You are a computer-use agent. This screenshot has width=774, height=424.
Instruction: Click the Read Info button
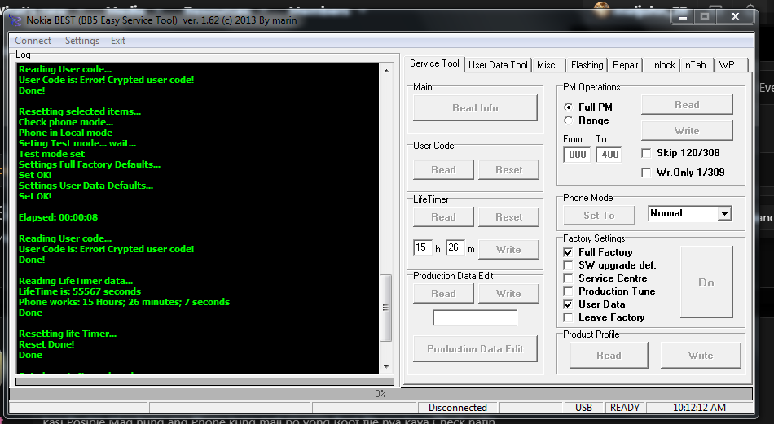475,107
